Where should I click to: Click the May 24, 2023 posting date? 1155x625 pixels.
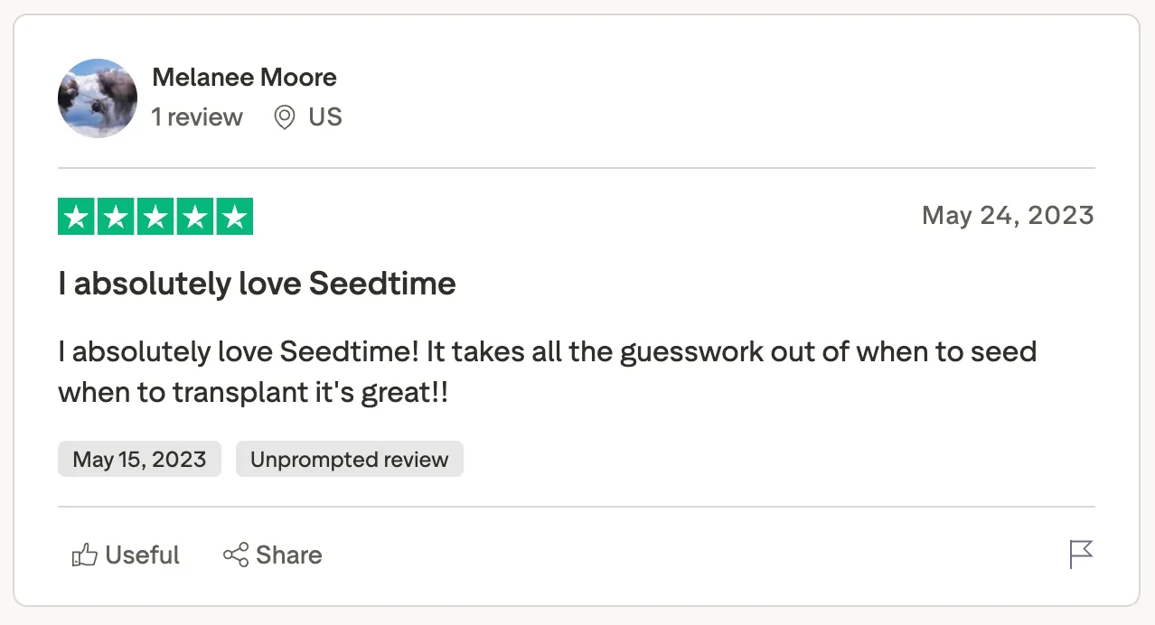1008,216
